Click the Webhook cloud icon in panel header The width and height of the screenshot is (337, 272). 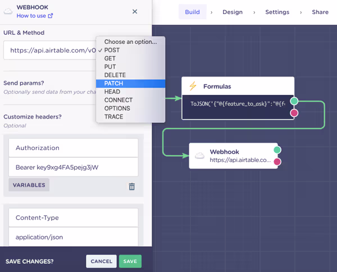[x=8, y=11]
